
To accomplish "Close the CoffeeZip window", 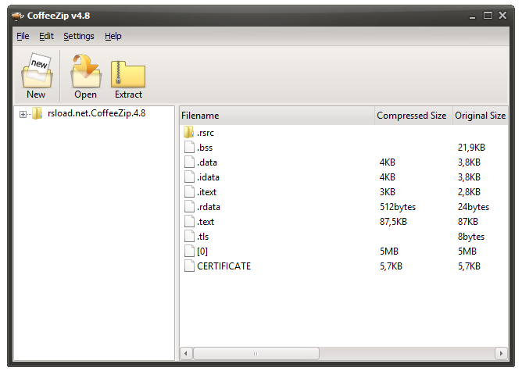I will click(502, 16).
